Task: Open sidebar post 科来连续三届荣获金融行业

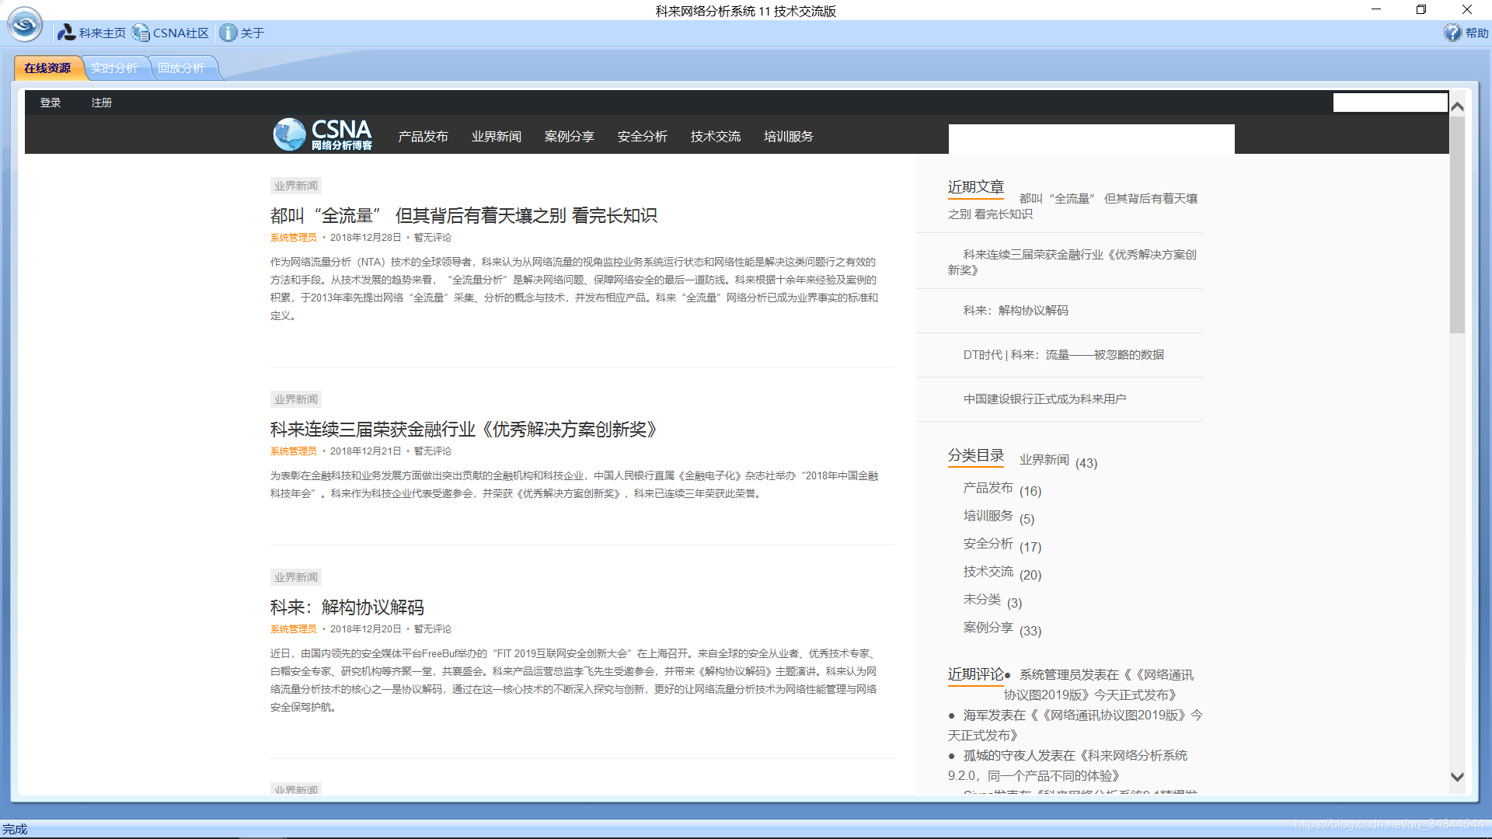Action: [x=1072, y=263]
